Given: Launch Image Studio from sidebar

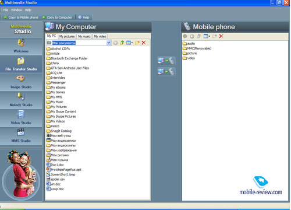Looking at the screenshot, I should point(21,82).
